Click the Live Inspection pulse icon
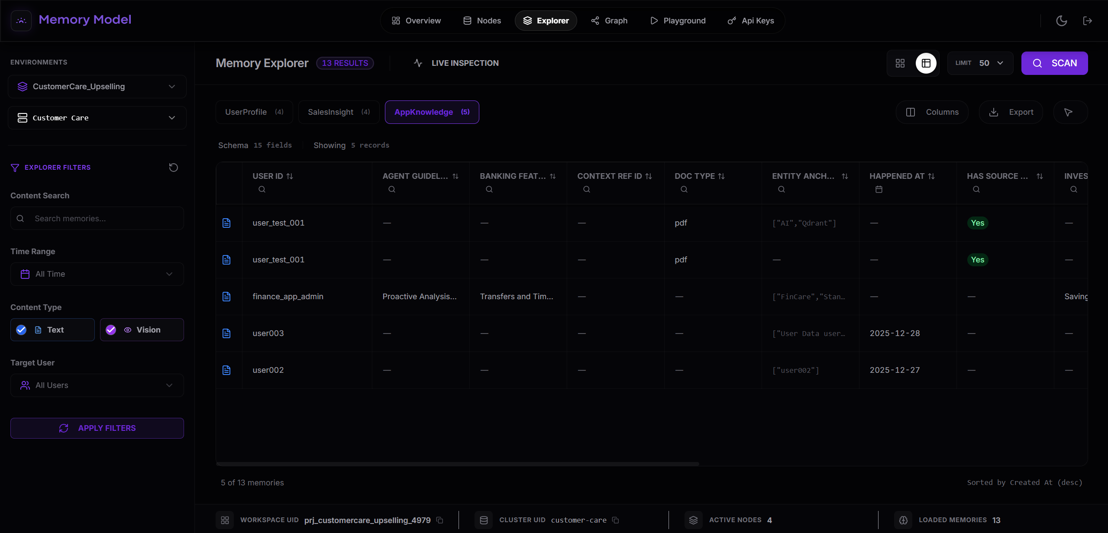The height and width of the screenshot is (533, 1108). [417, 63]
